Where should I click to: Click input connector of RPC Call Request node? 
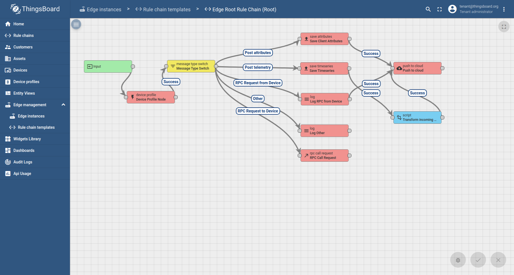tap(300, 156)
